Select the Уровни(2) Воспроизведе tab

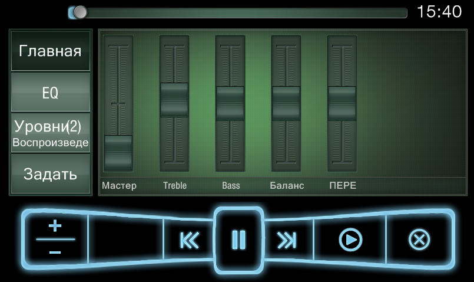[x=50, y=133]
